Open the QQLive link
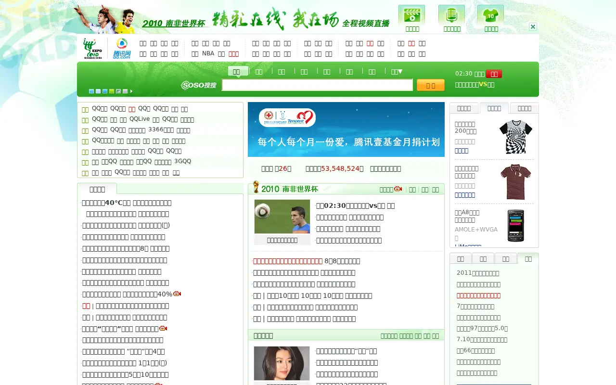Image resolution: width=616 pixels, height=385 pixels. pos(140,119)
